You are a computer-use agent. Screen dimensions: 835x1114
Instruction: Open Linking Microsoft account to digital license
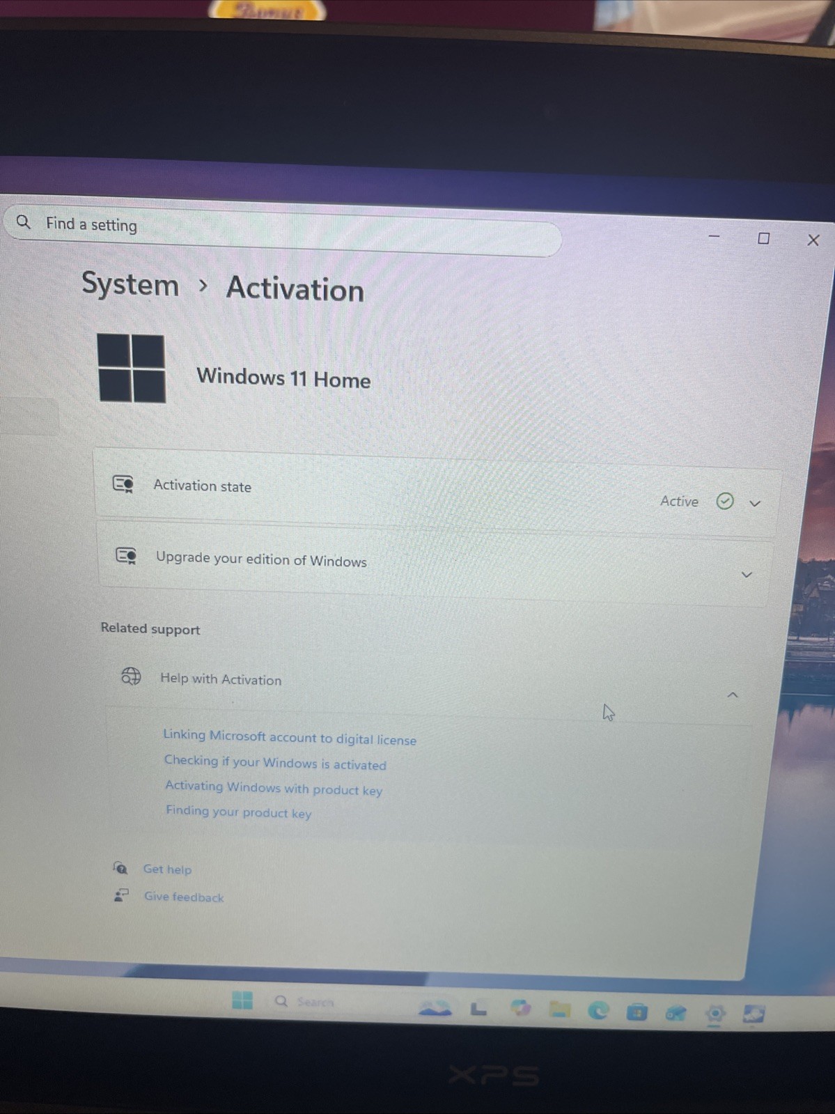[x=290, y=737]
